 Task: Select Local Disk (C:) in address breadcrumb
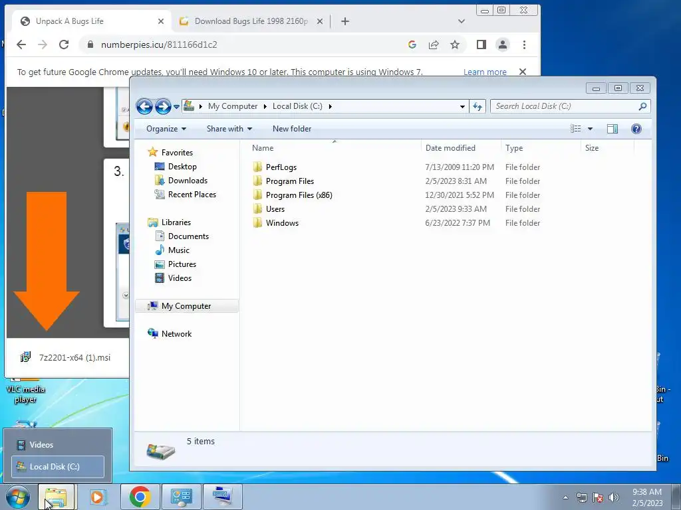297,106
